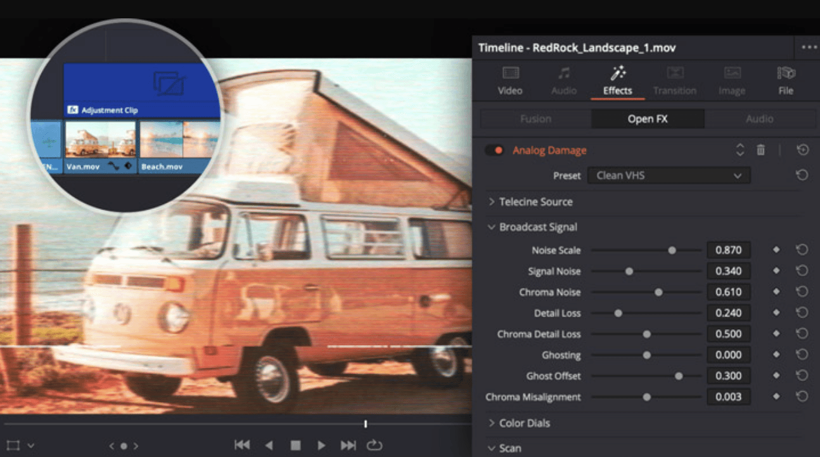Click the Noise Scale slider handle
Screen dimensions: 820x457
tap(672, 250)
